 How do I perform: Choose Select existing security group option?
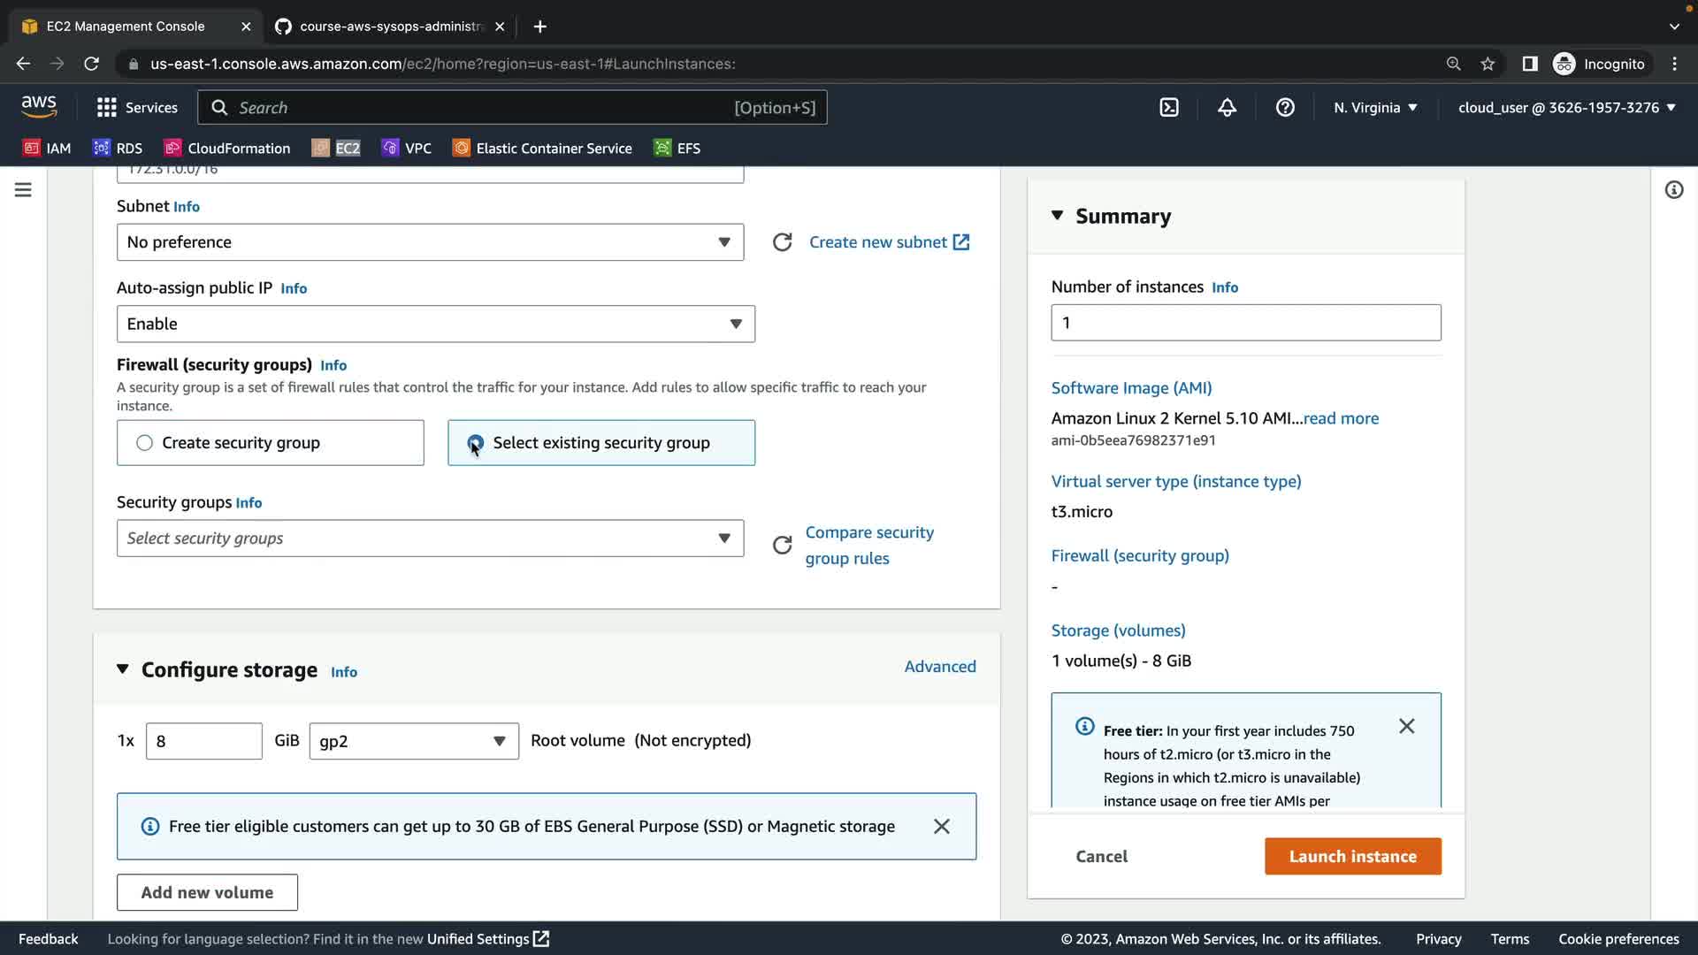476,443
